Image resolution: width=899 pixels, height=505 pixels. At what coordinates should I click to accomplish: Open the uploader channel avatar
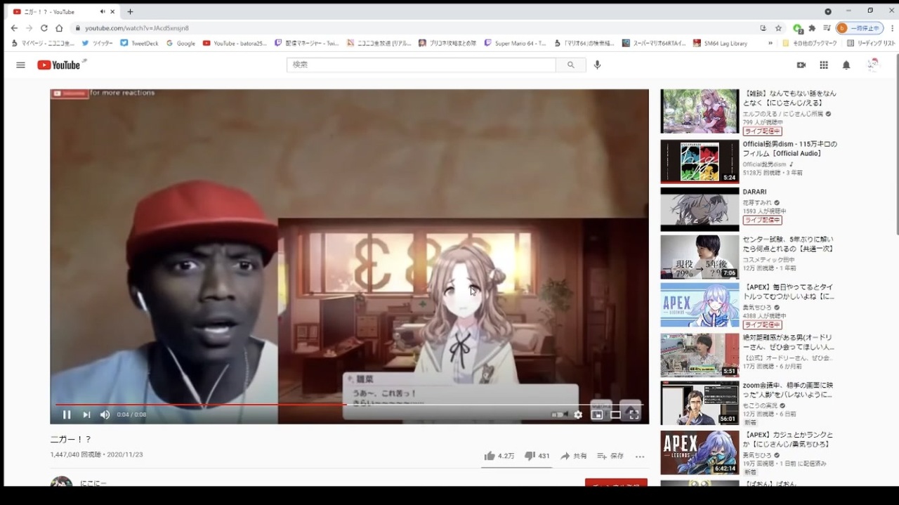61,482
